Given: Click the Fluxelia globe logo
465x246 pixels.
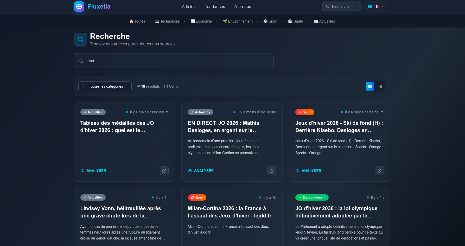Looking at the screenshot, I should click(x=79, y=6).
